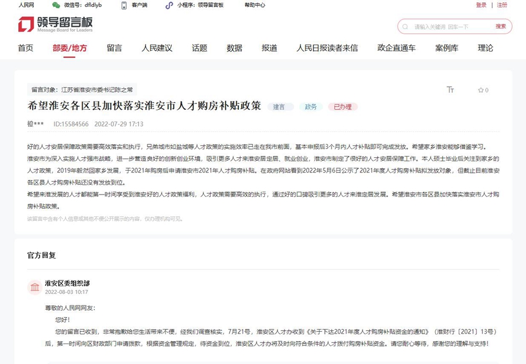Click the 领导留言板 site logo
Viewport: 526px width, 364px height.
tap(56, 25)
